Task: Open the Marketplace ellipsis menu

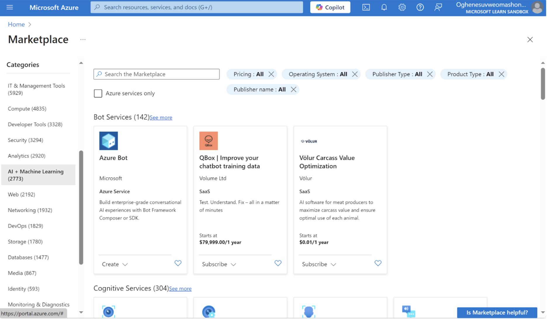Action: coord(83,39)
